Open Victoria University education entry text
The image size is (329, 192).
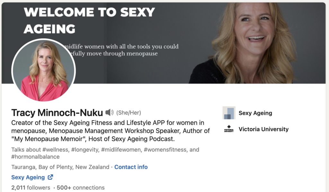[x=263, y=129]
